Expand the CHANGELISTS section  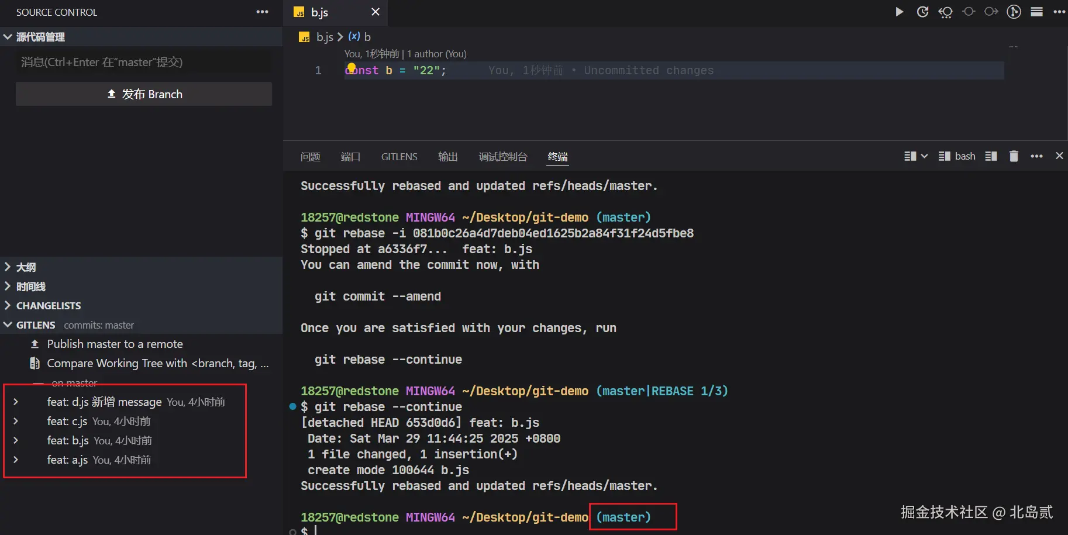click(x=141, y=306)
